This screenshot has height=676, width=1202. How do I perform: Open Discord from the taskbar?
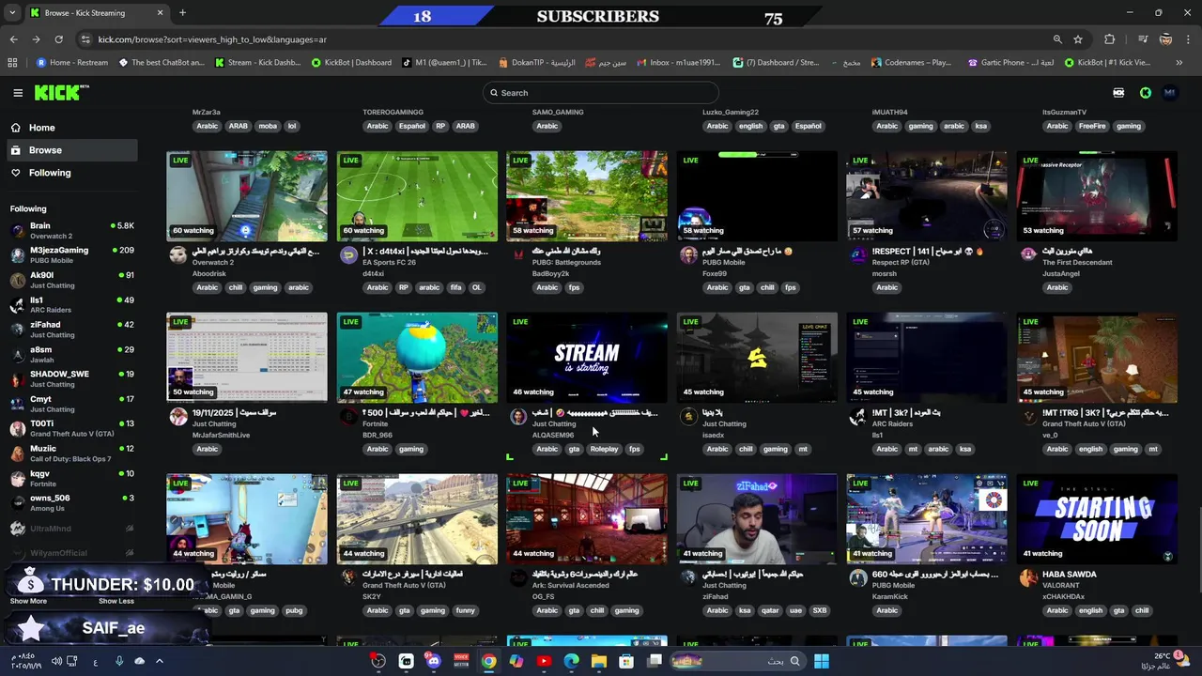point(433,661)
